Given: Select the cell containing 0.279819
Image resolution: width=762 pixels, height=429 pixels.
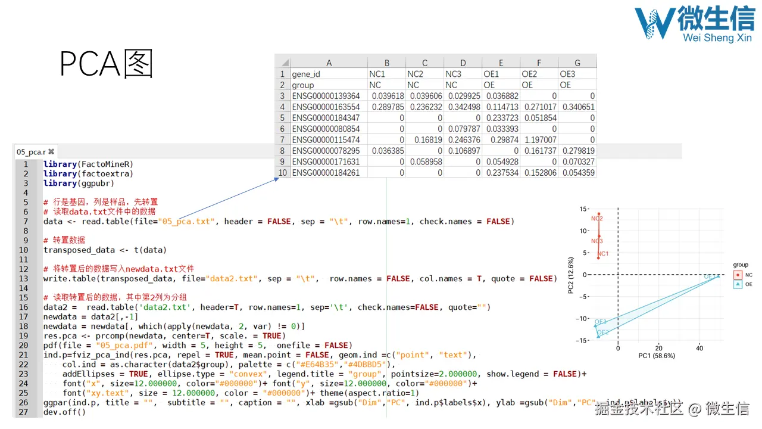Looking at the screenshot, I should click(577, 151).
